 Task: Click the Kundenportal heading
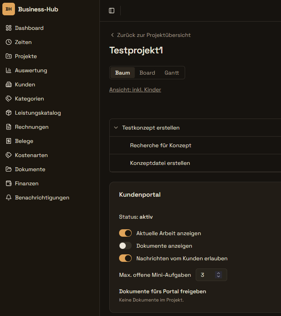tap(140, 194)
